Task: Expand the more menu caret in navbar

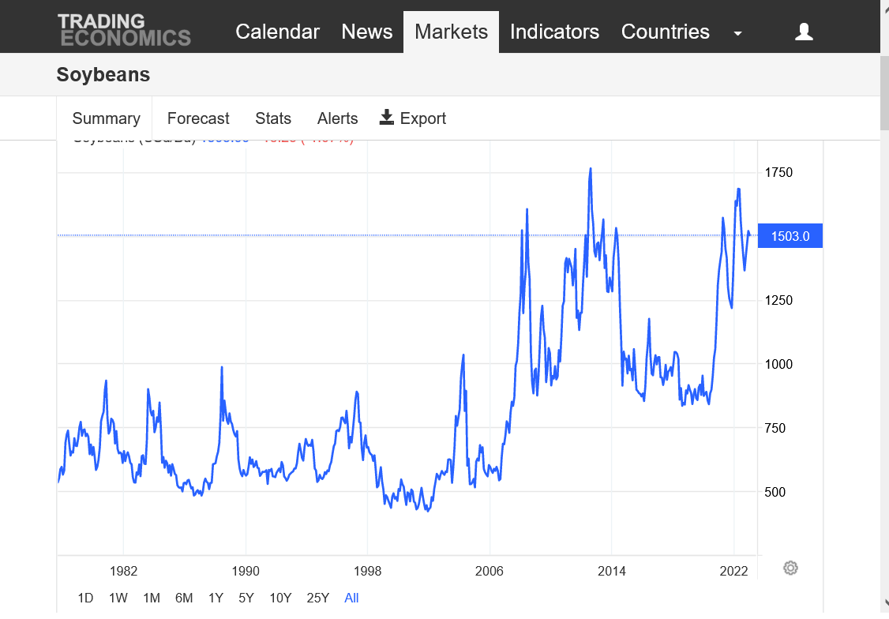Action: (x=737, y=33)
